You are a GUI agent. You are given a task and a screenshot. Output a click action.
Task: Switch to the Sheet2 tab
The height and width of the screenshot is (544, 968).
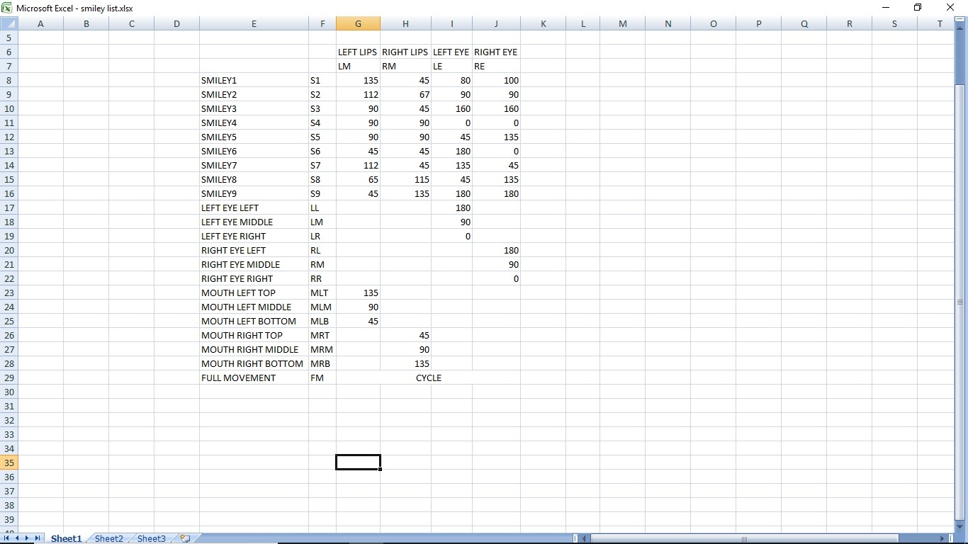point(108,538)
